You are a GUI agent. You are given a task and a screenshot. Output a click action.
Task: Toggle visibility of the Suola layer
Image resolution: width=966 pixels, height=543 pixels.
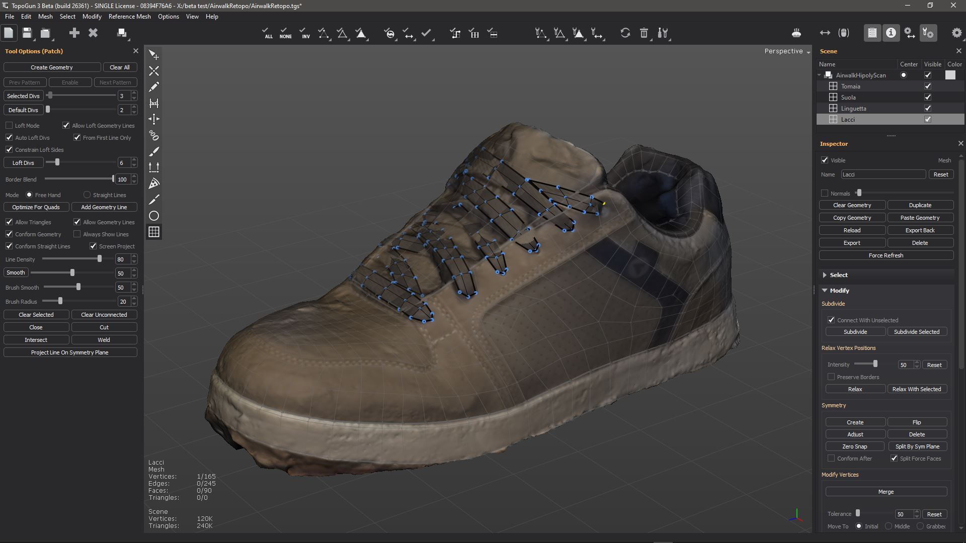[x=928, y=97]
